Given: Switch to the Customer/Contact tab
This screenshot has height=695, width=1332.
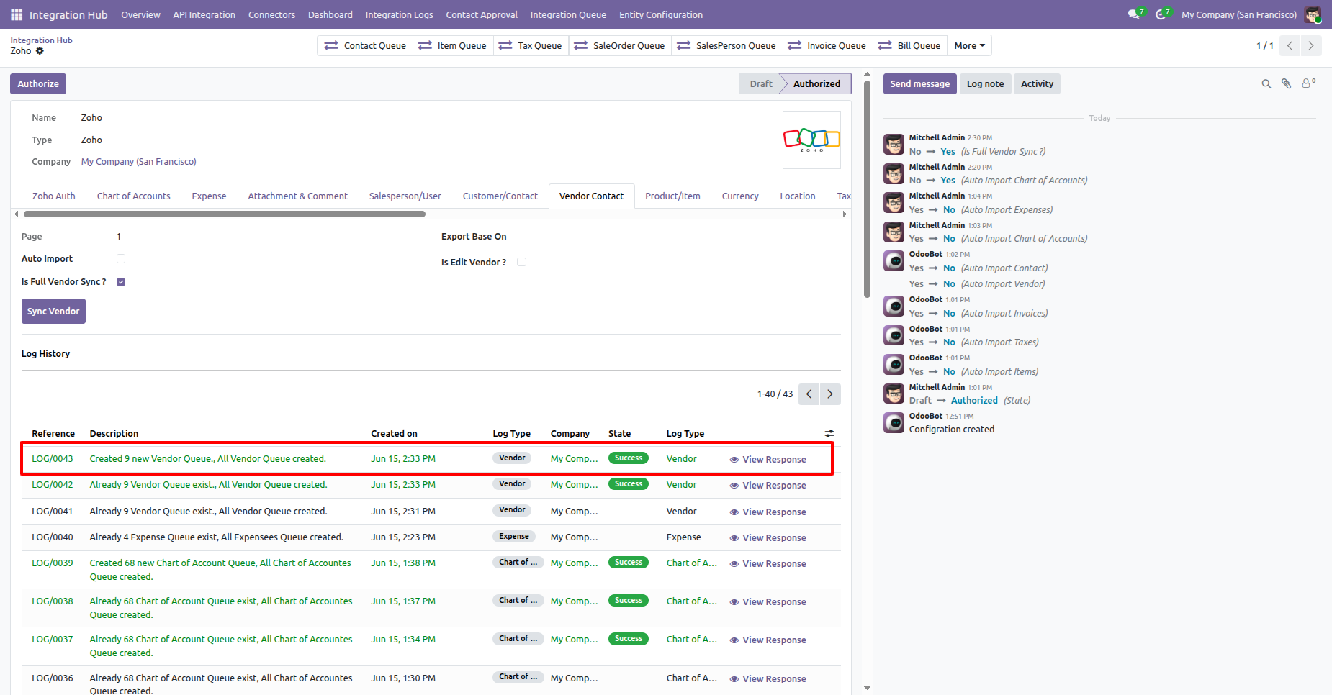Looking at the screenshot, I should pyautogui.click(x=500, y=196).
